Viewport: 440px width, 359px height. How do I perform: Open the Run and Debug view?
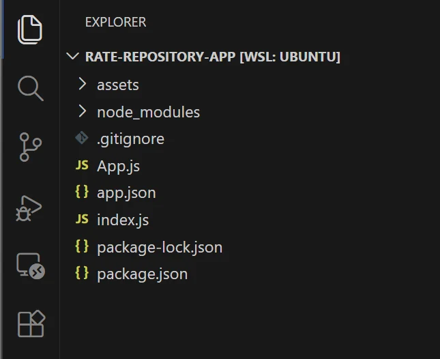coord(29,208)
